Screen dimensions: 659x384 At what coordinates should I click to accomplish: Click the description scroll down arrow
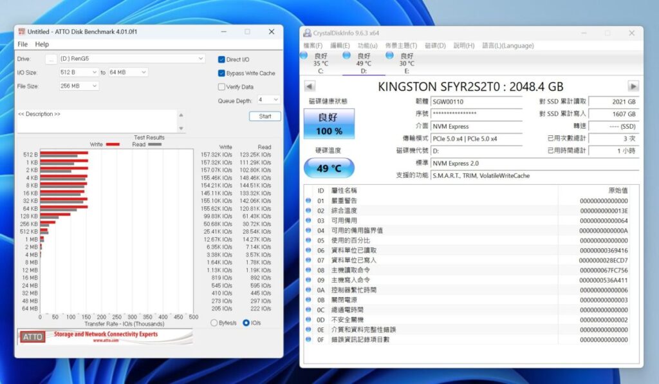click(x=181, y=128)
